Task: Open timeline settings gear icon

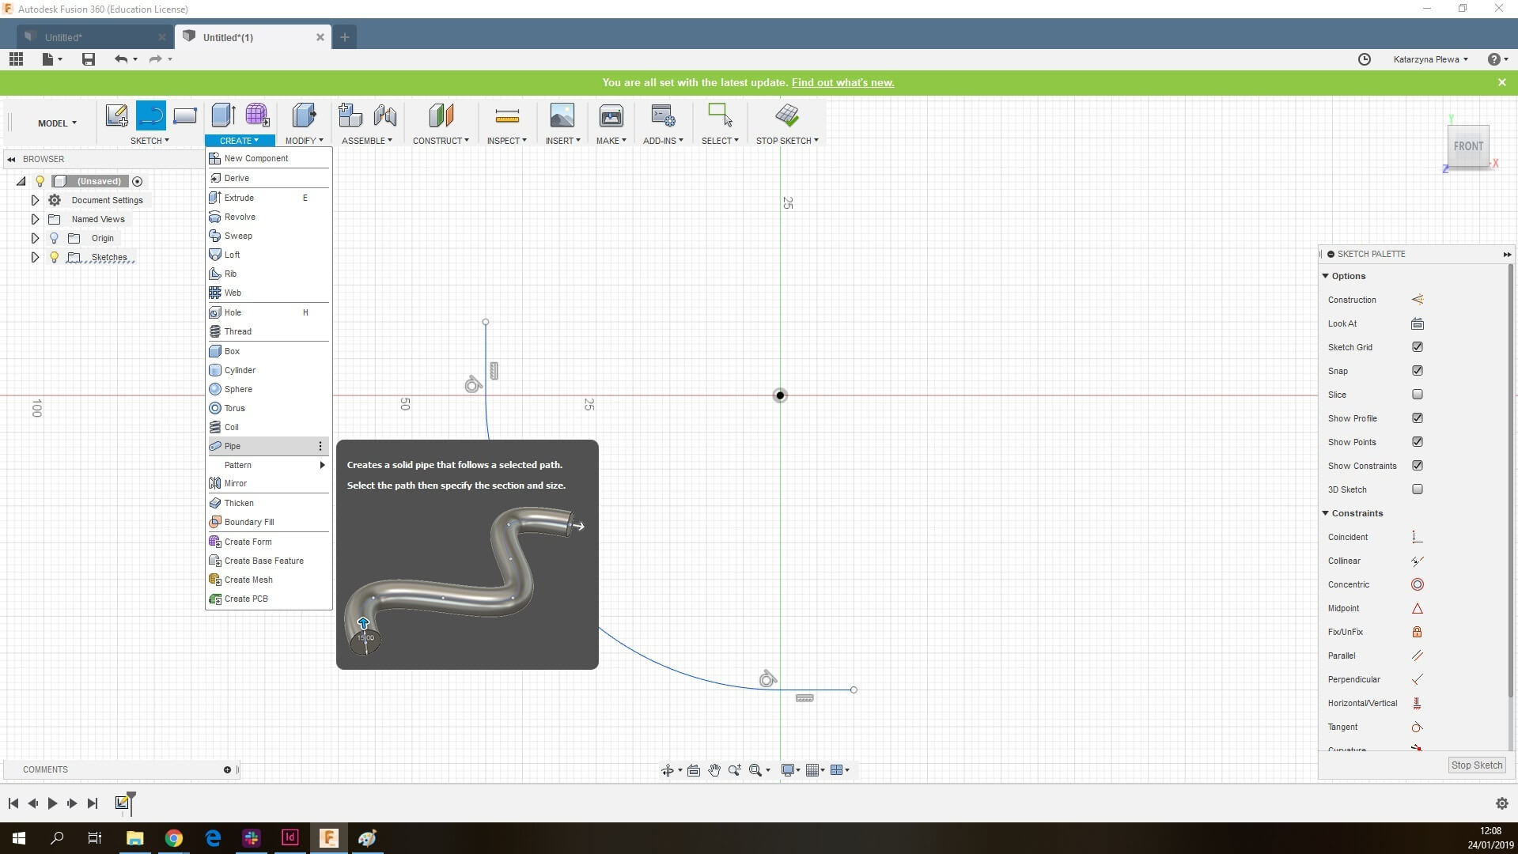Action: click(1502, 803)
